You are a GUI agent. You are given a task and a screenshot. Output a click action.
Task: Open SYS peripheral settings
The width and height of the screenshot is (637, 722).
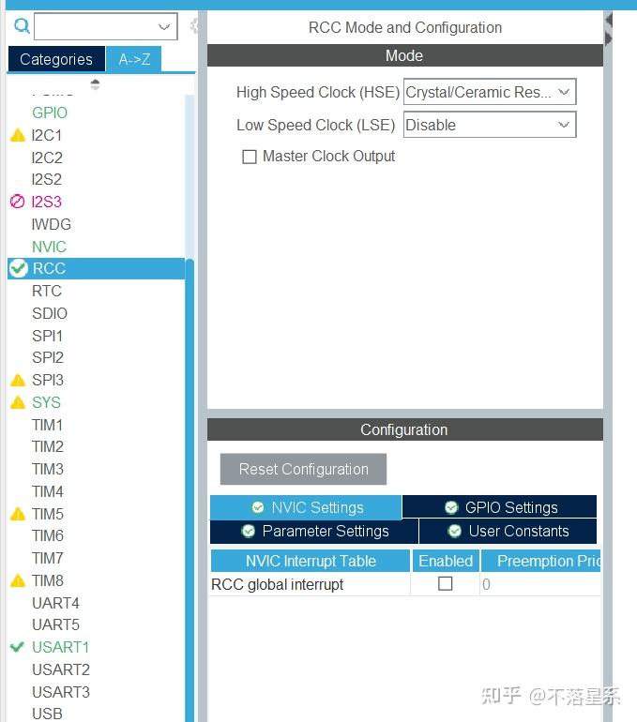[x=46, y=402]
